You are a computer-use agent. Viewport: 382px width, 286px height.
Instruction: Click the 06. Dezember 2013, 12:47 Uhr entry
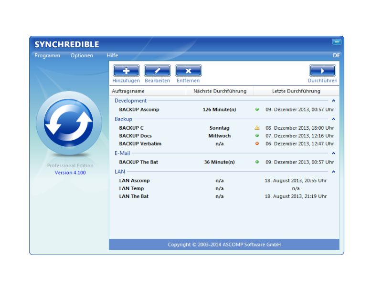click(x=300, y=143)
